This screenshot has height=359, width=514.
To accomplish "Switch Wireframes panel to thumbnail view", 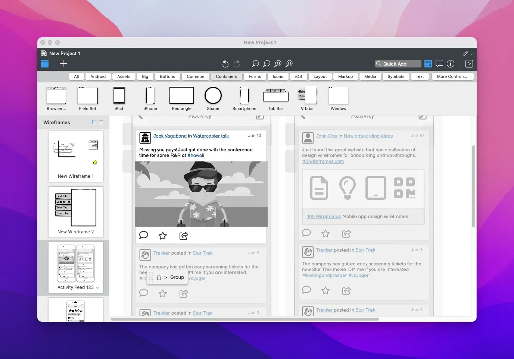I will coord(94,122).
